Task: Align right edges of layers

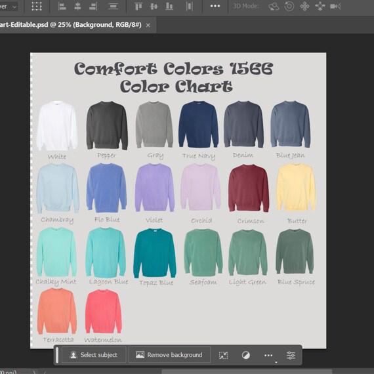Action: coord(93,7)
